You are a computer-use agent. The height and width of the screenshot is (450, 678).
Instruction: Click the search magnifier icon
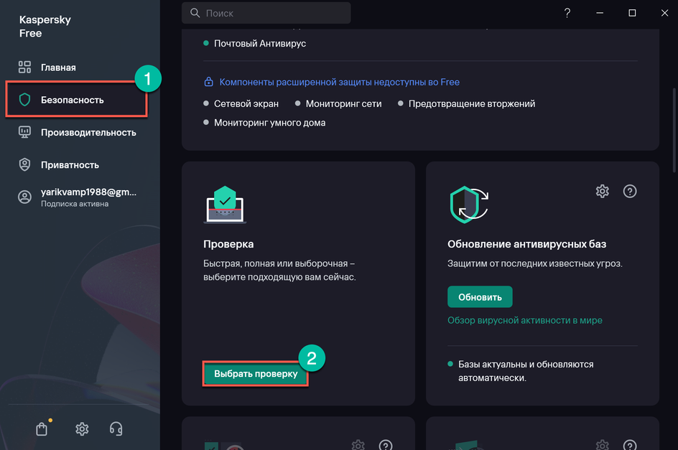coord(195,13)
